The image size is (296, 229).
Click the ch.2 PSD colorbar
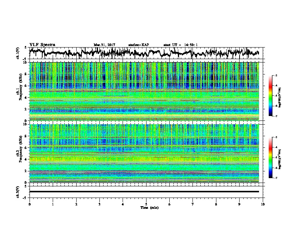pos(270,158)
